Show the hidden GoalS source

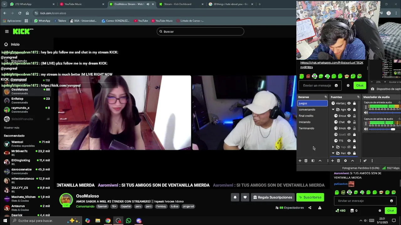point(349,135)
